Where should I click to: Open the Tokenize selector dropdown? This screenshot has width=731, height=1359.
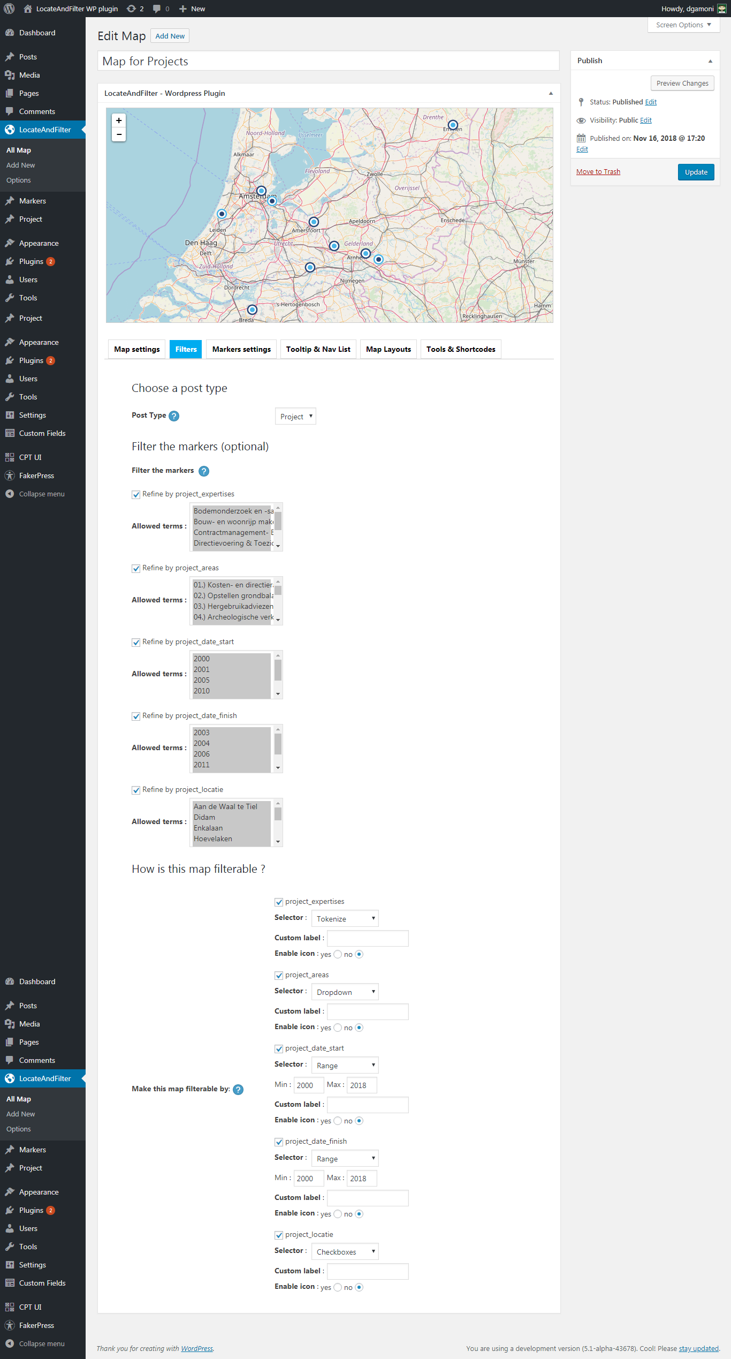tap(345, 919)
